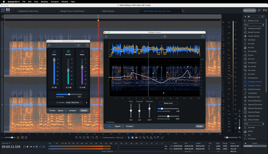Toggle loop playback in transport bar

point(40,147)
